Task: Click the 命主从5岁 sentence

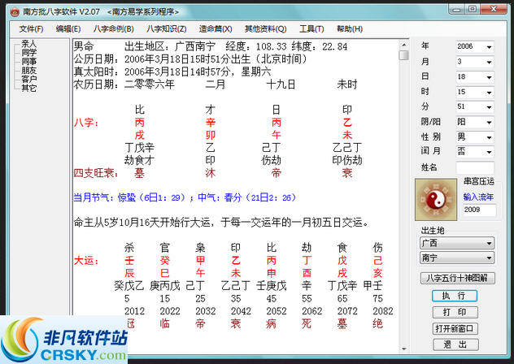Action: (x=221, y=223)
